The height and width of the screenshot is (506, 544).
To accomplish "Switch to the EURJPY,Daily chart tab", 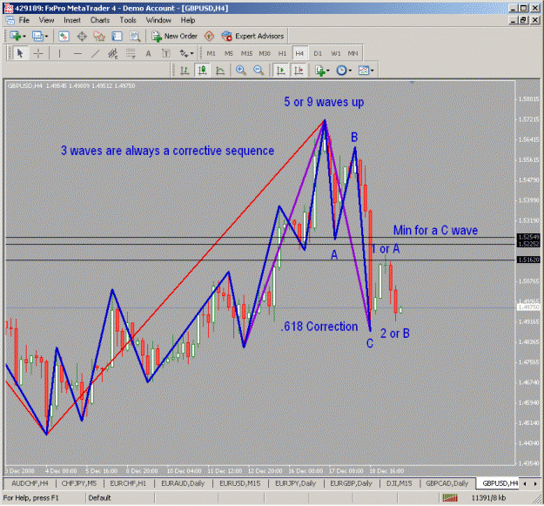I will [x=295, y=483].
